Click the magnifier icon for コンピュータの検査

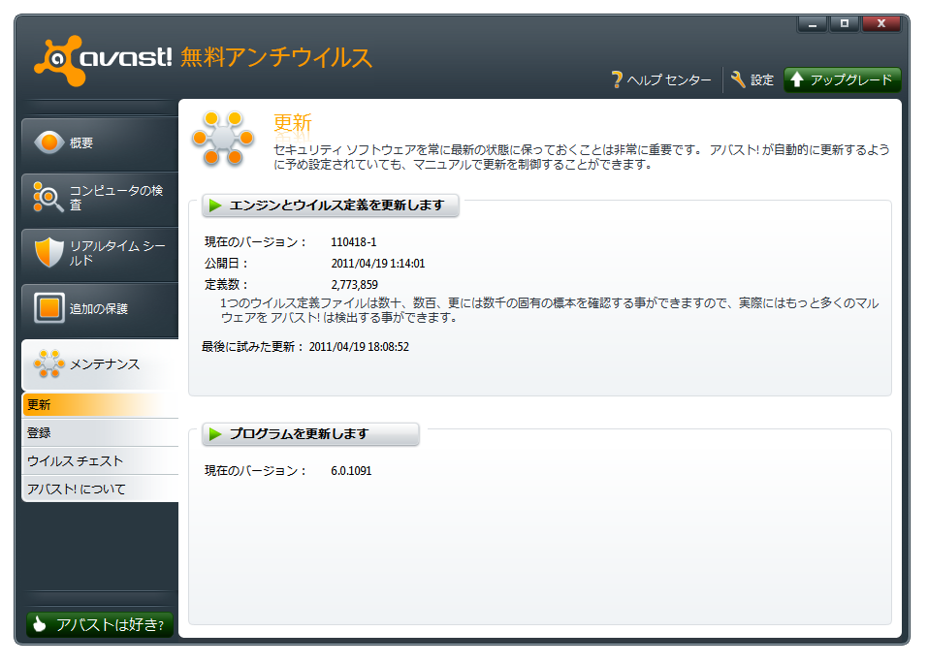[48, 197]
